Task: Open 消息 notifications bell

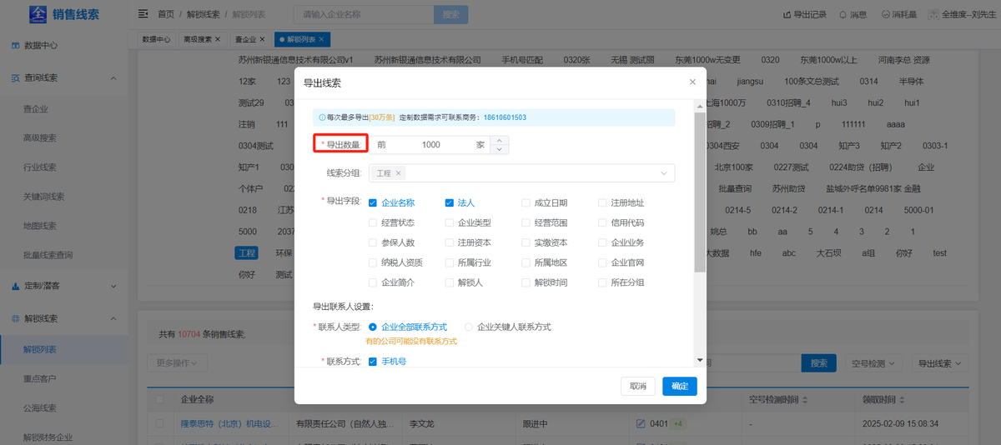Action: coord(853,15)
